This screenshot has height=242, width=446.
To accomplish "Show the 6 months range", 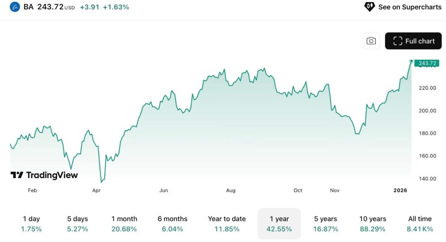I will [x=172, y=224].
